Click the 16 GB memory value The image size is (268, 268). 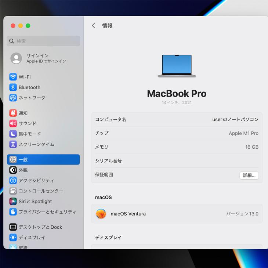coord(252,147)
